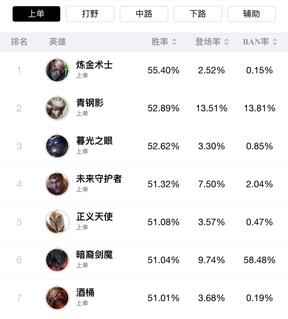Open the 炼金术士 champion avatar
The image size is (288, 319).
pyautogui.click(x=57, y=70)
